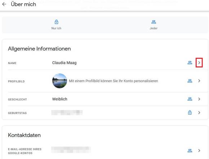Click the round profile picture thumbnail
Image resolution: width=209 pixels, height=159 pixels.
click(x=59, y=81)
